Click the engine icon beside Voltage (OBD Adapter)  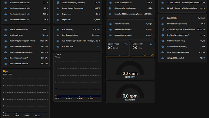[x=163, y=58]
